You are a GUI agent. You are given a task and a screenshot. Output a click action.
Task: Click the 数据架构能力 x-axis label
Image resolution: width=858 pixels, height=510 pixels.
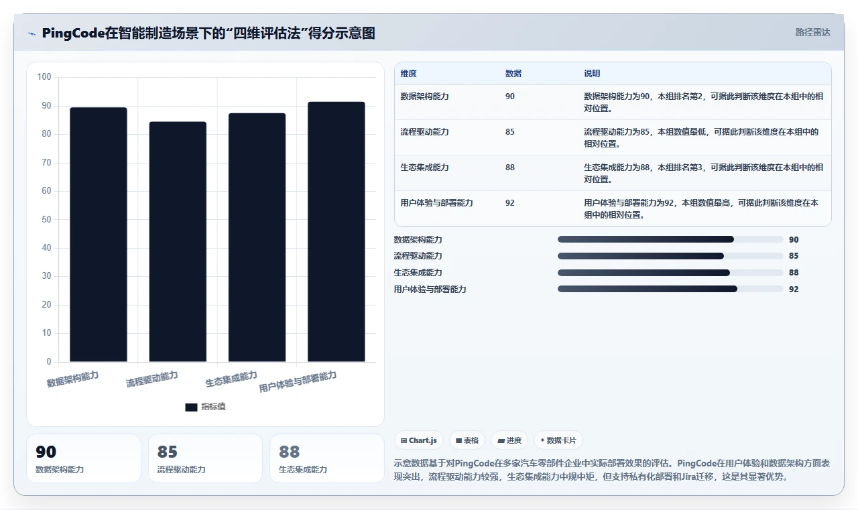click(x=72, y=379)
